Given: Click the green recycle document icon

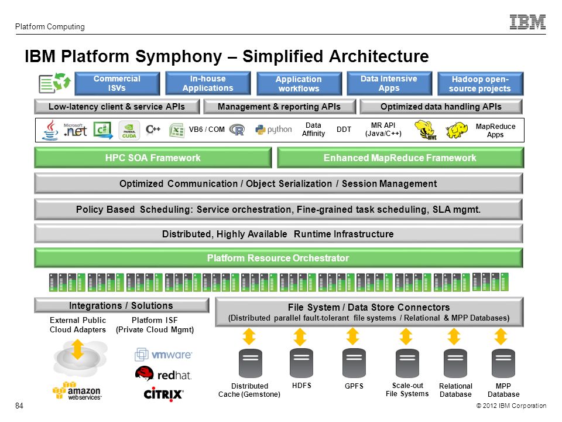Looking at the screenshot, I should point(54,83).
